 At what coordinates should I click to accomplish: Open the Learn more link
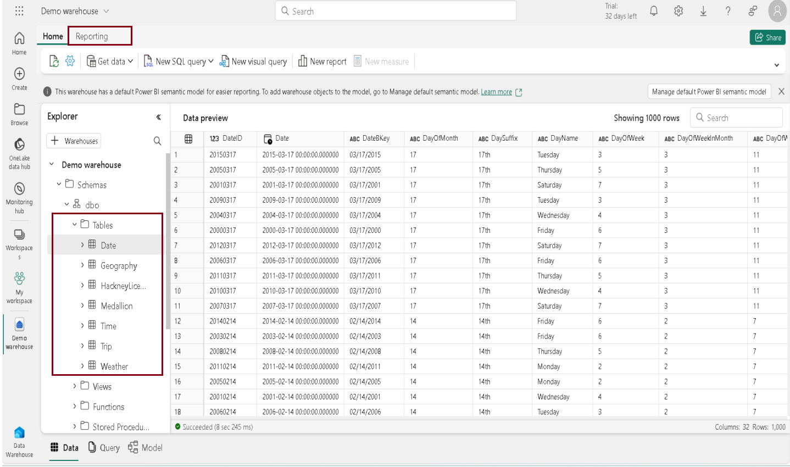click(497, 92)
